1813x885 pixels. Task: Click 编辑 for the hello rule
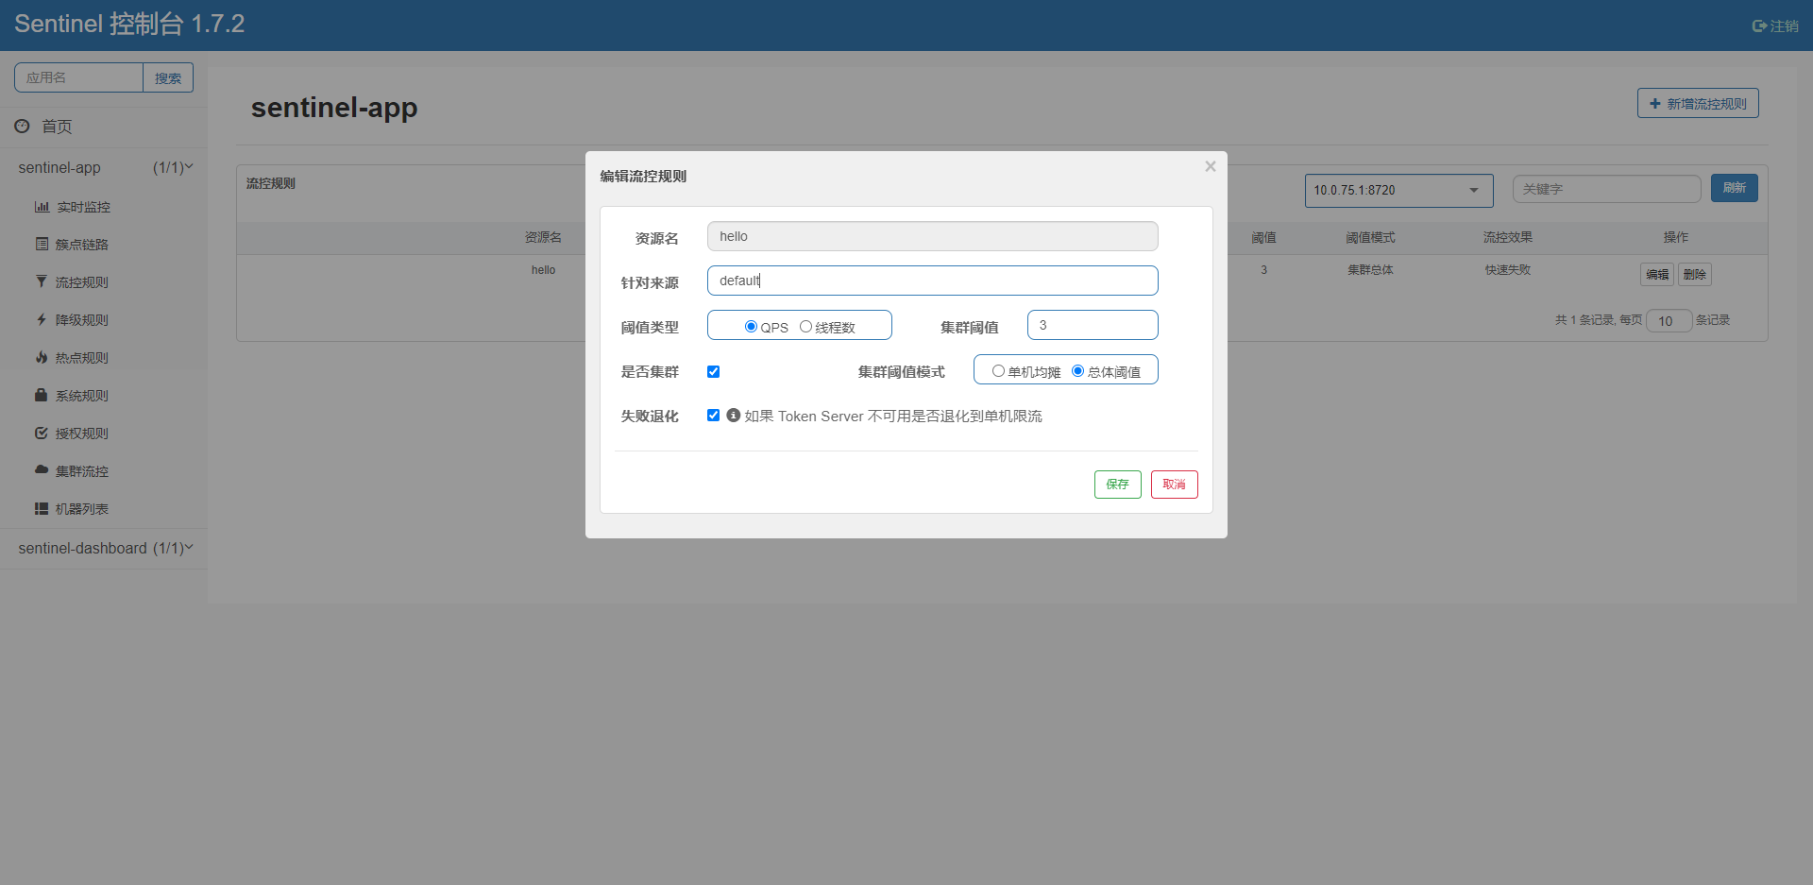(x=1657, y=275)
